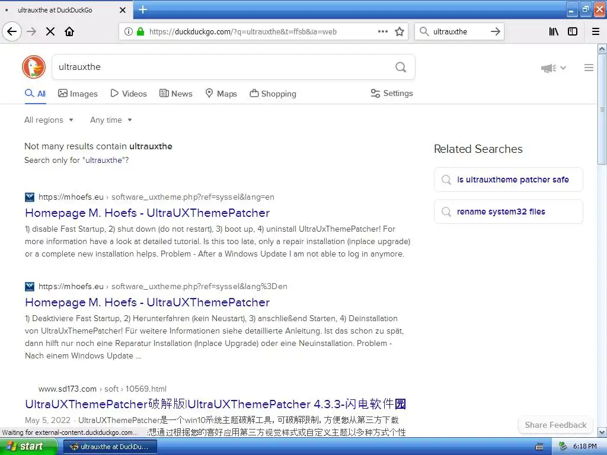The height and width of the screenshot is (455, 607).
Task: Expand the All regions filter
Action: pyautogui.click(x=49, y=120)
